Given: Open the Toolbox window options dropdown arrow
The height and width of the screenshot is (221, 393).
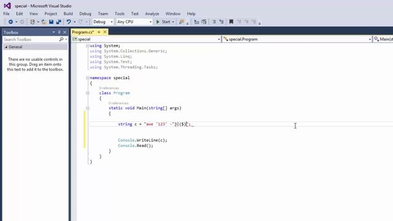Looking at the screenshot, I should (x=53, y=32).
